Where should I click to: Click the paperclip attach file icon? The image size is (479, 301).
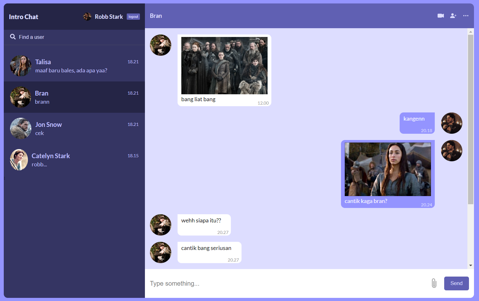click(x=434, y=283)
